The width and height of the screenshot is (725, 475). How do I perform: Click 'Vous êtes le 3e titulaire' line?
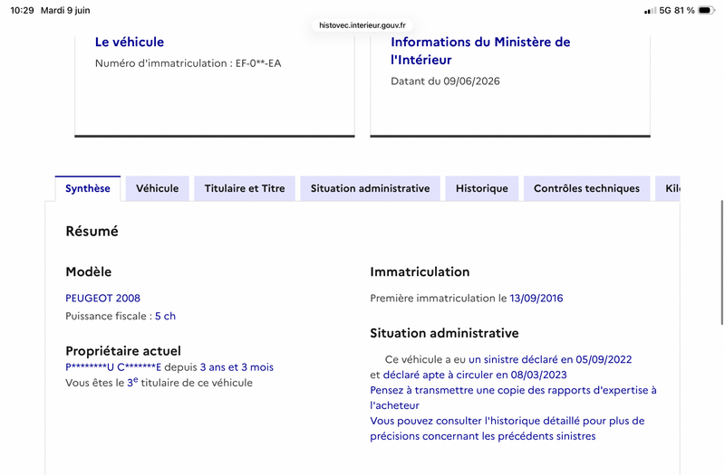click(x=159, y=382)
